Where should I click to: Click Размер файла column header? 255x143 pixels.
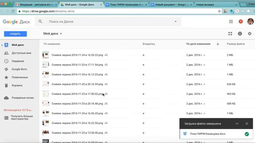pyautogui.click(x=235, y=44)
